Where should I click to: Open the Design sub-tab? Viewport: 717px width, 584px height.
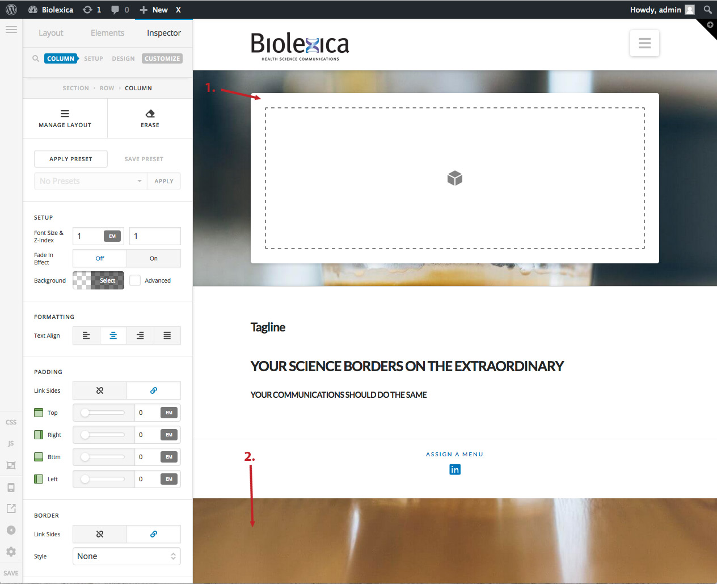[x=123, y=58]
